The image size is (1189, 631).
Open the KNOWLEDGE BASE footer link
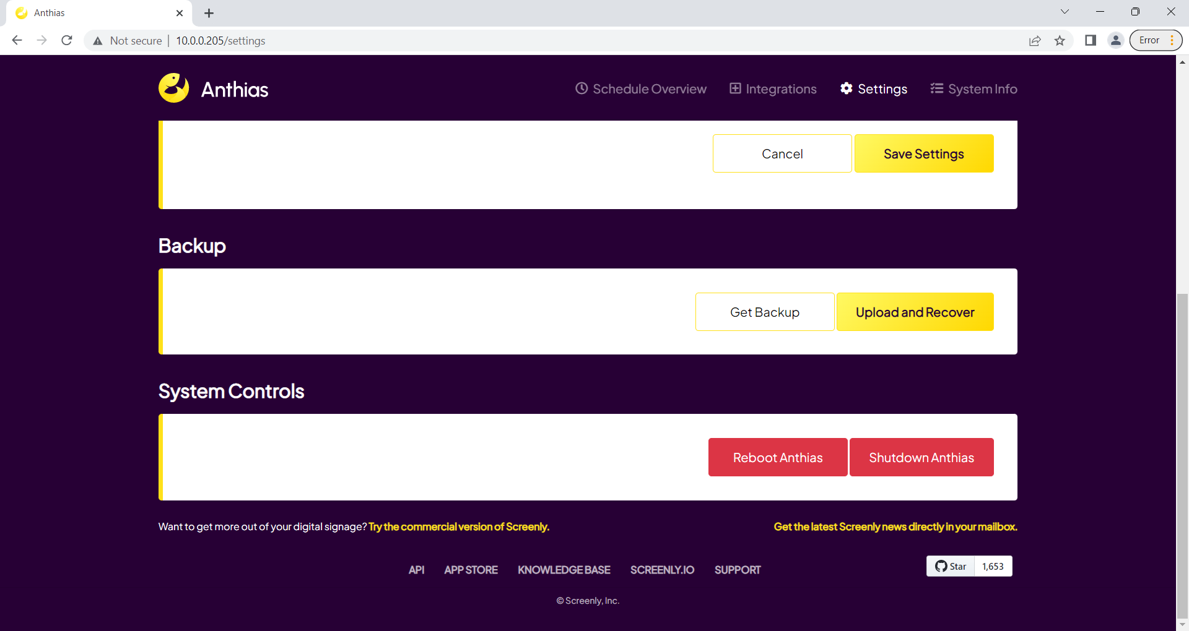click(x=564, y=570)
